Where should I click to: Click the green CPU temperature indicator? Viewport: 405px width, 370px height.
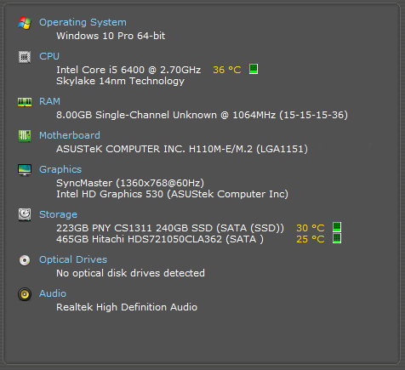254,69
